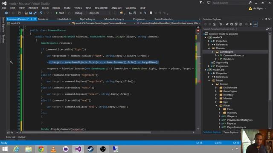Toggle Show All Files in Solution Explorer
The width and height of the screenshot is (273, 153).
(x=241, y=24)
